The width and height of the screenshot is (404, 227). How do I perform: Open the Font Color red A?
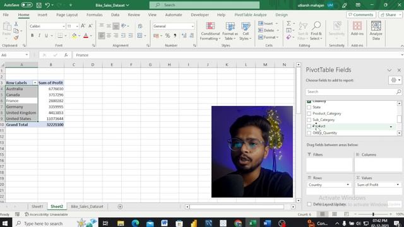pos(86,35)
